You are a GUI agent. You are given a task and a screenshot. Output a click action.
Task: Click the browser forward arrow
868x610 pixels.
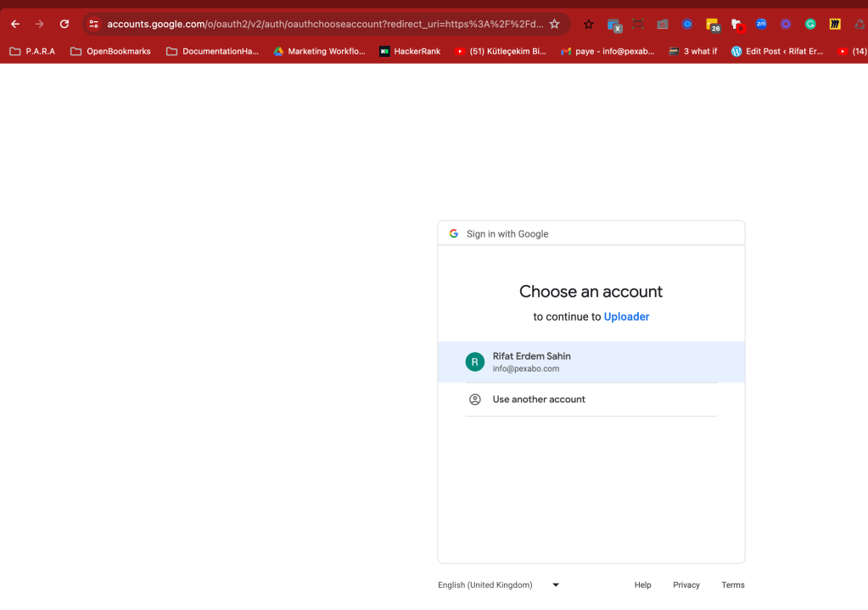coord(39,25)
